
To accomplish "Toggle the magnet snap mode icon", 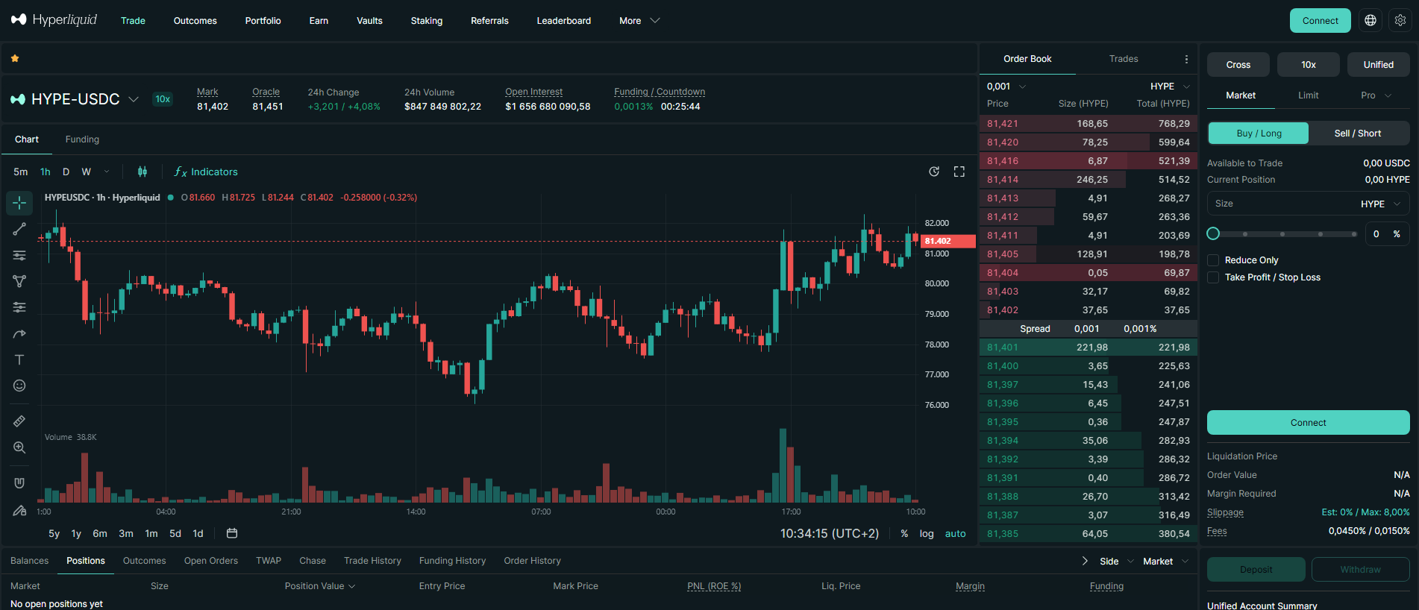I will tap(19, 483).
